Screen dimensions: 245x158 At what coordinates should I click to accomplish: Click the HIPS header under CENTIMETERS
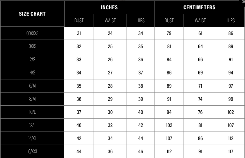click(x=231, y=20)
